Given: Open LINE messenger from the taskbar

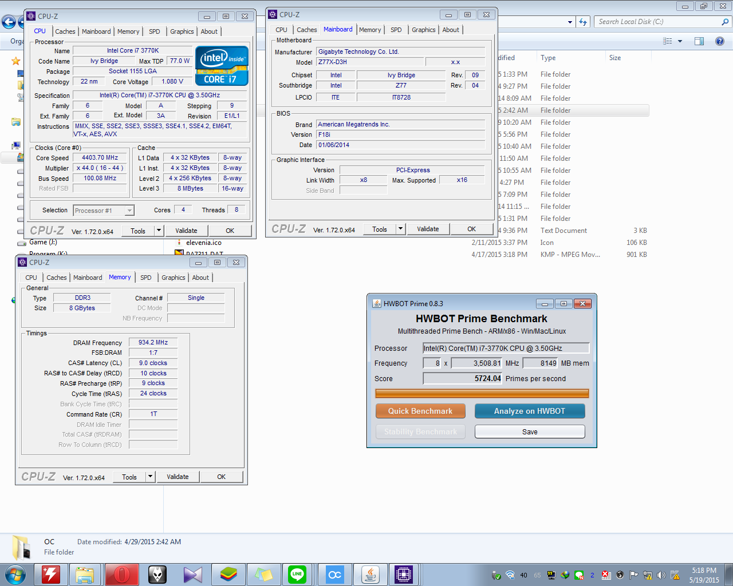Looking at the screenshot, I should 298,574.
